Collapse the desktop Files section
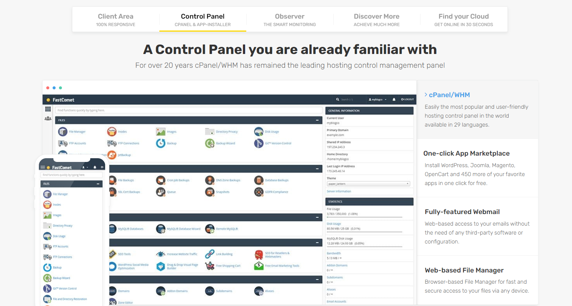Screen dimensions: 572x306 [317, 120]
